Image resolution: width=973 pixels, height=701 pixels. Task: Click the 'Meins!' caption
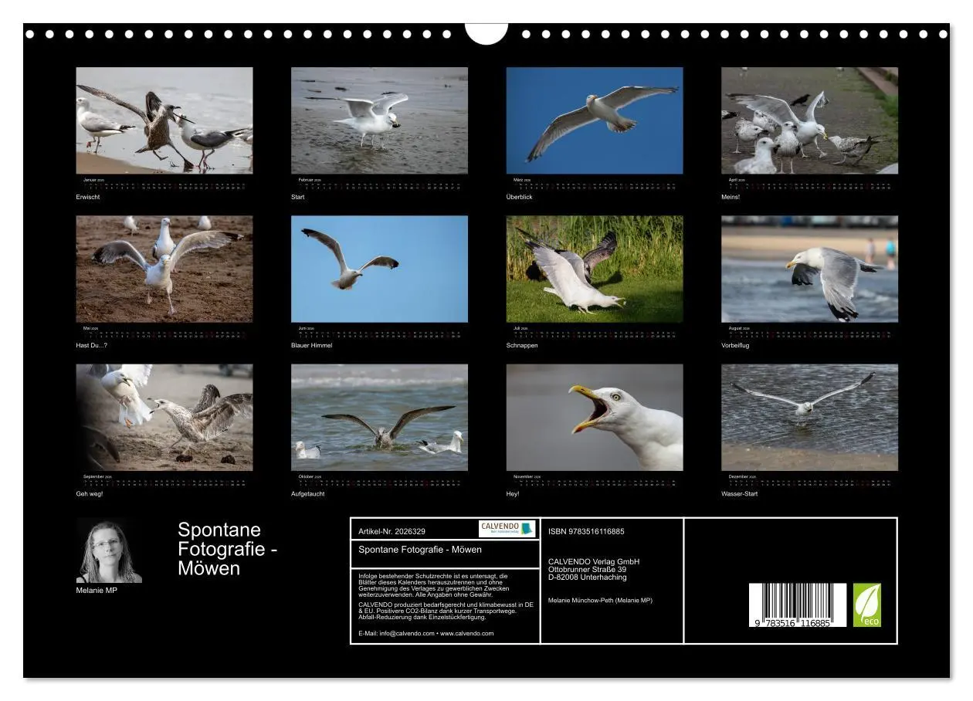(731, 197)
